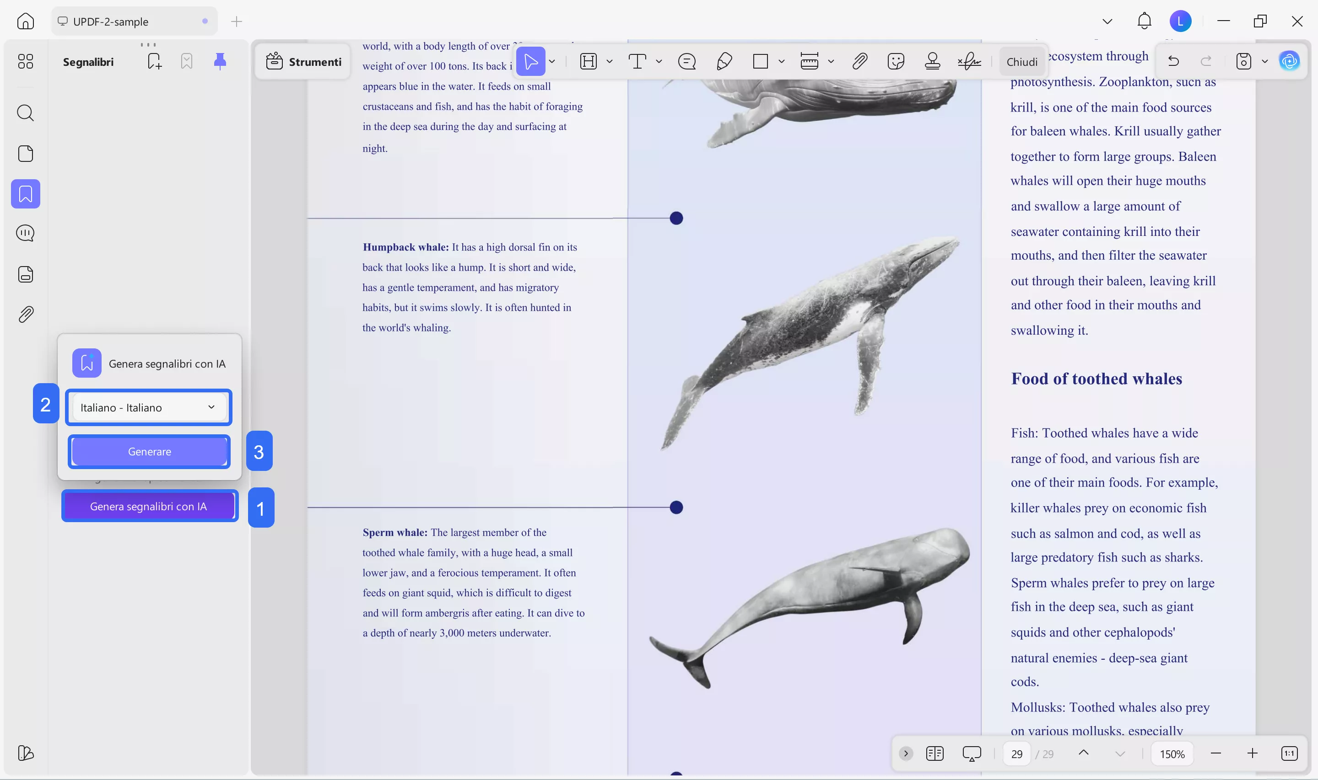Open the save options dropdown arrow

point(1265,61)
